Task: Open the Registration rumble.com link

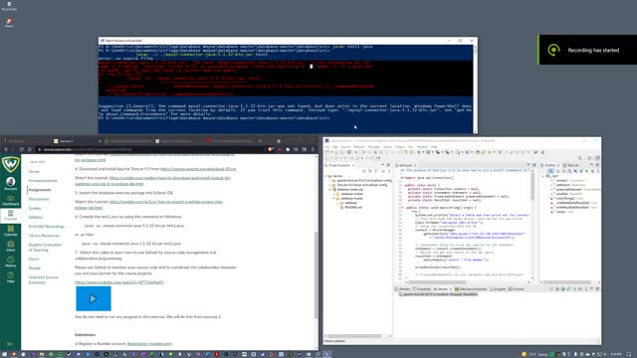Action: [149, 344]
